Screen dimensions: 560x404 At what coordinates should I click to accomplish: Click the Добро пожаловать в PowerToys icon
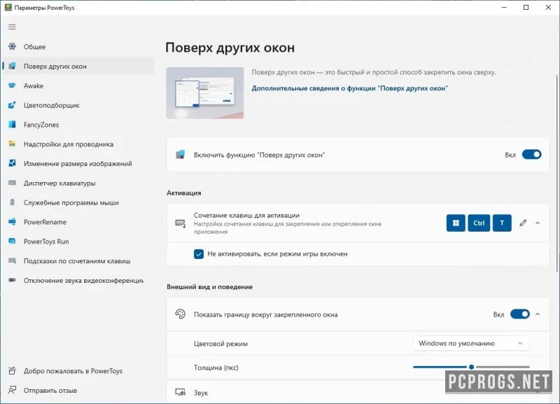tap(12, 371)
